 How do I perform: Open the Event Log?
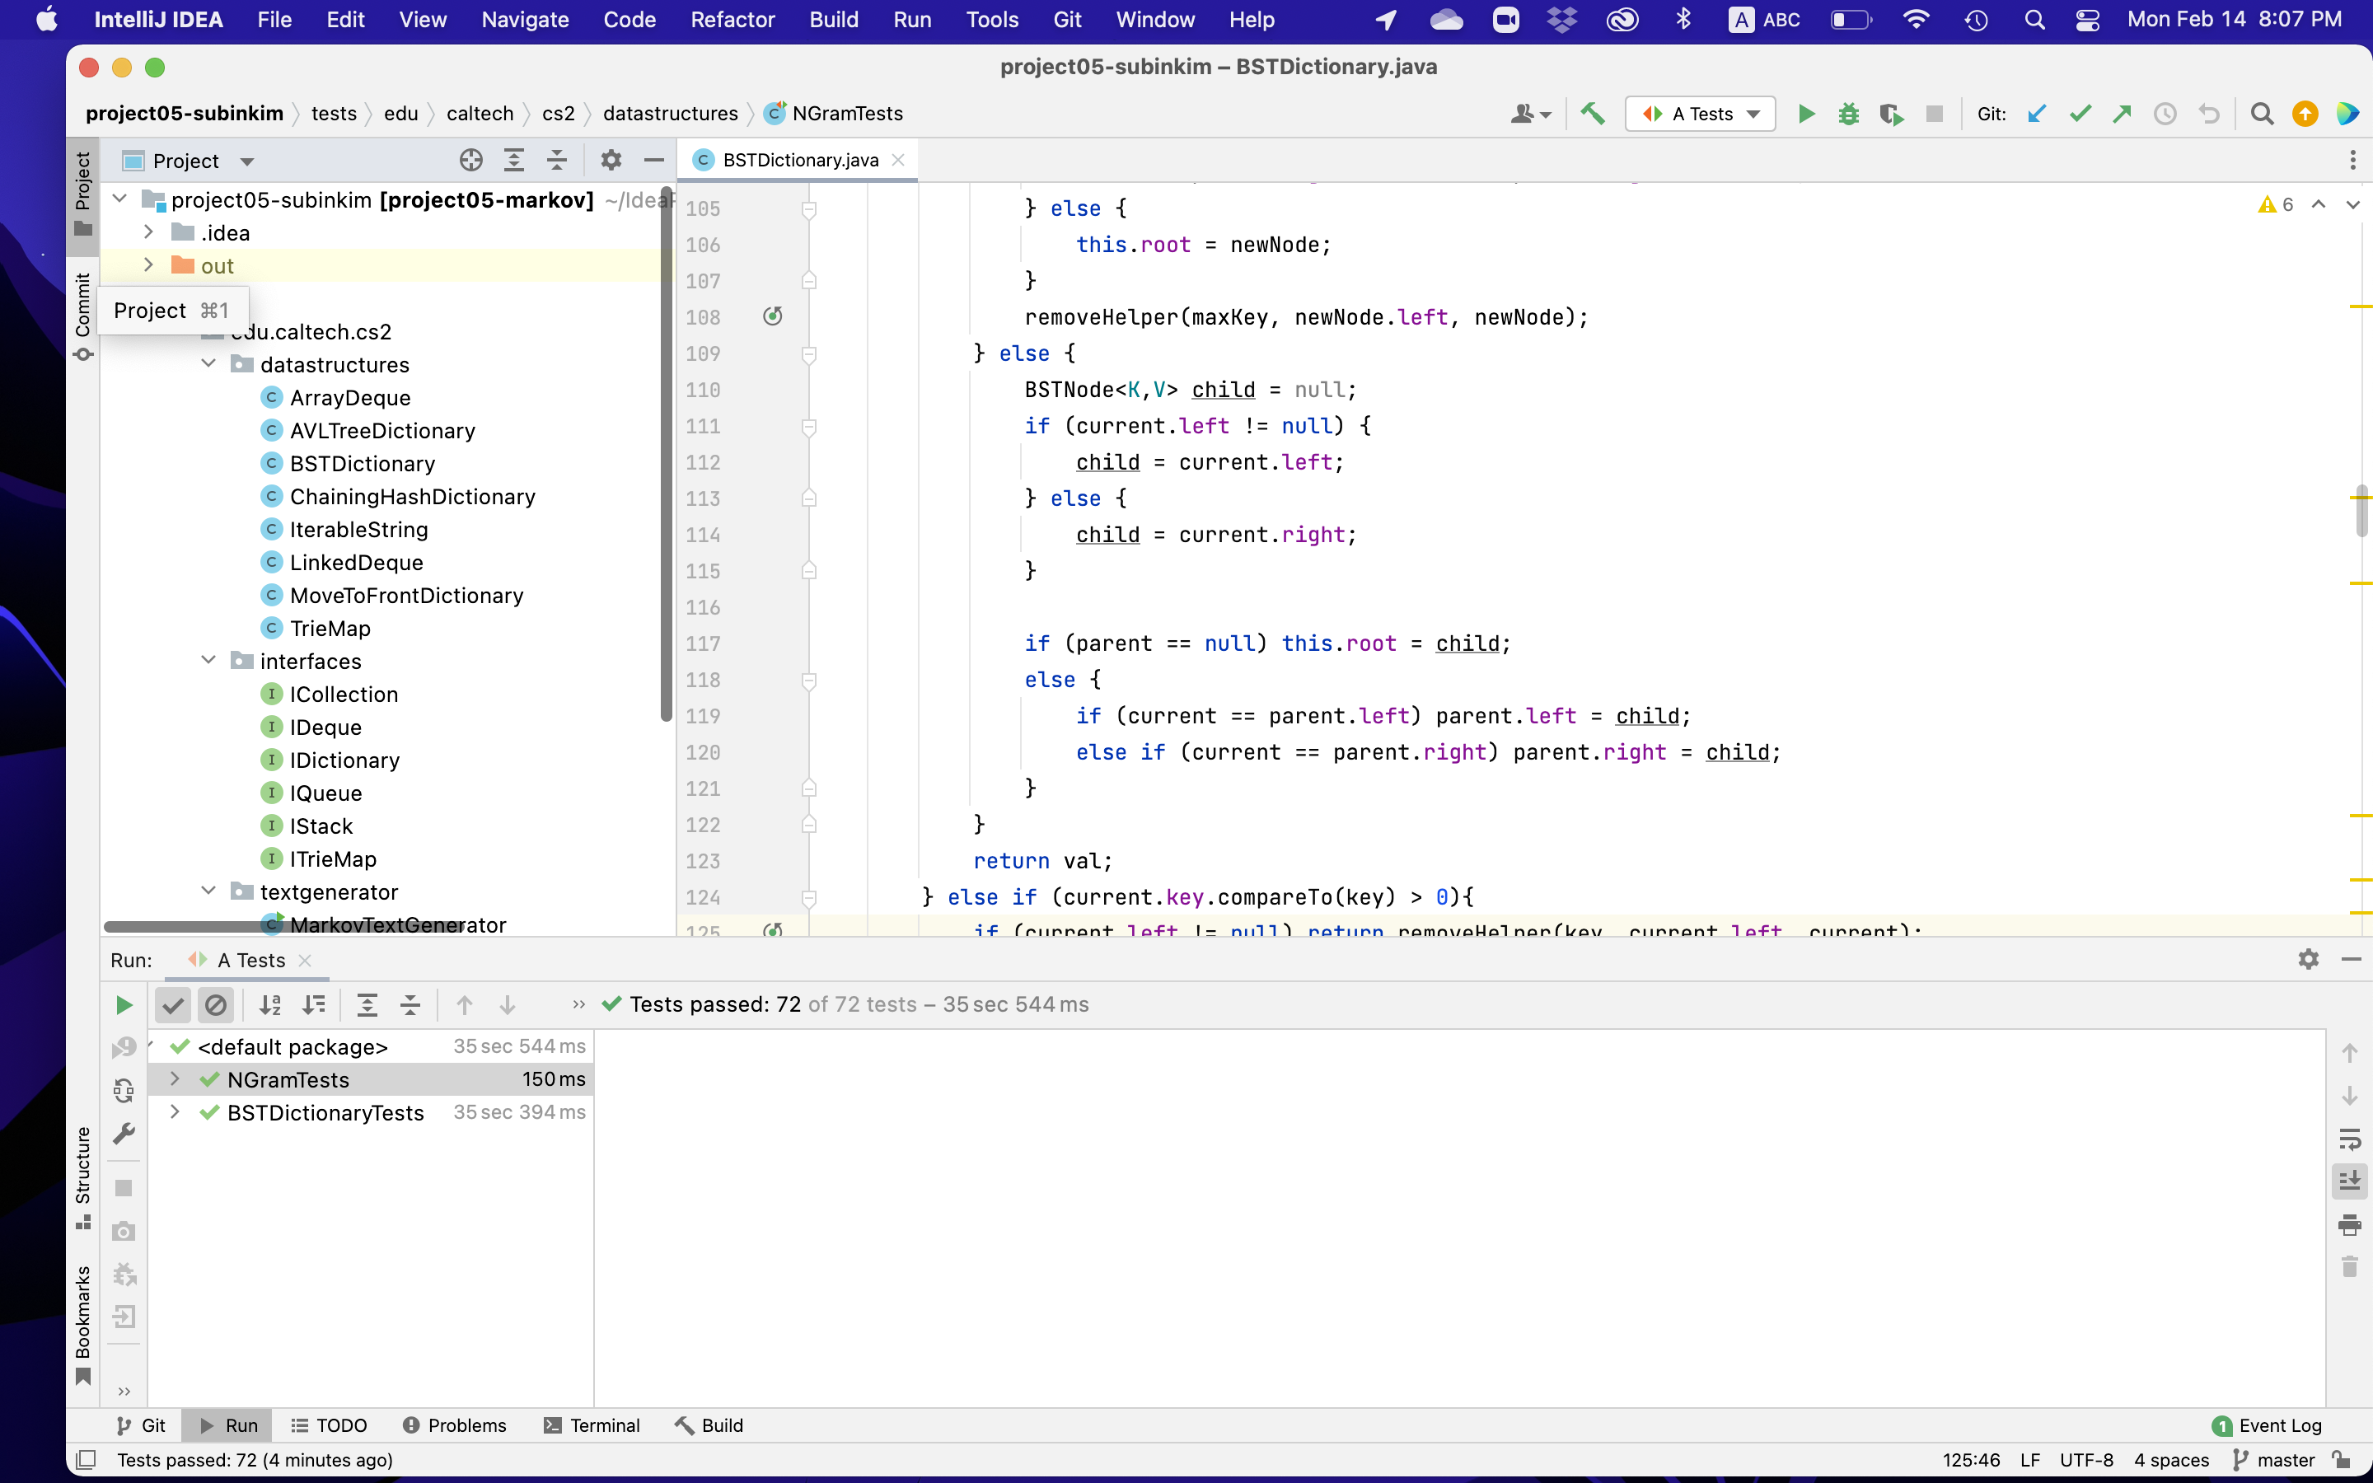pos(2267,1425)
